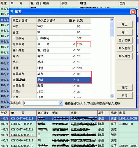Screen dimensions: 139x148
Task: Click model LED46K160 cell
Action: click(128, 124)
